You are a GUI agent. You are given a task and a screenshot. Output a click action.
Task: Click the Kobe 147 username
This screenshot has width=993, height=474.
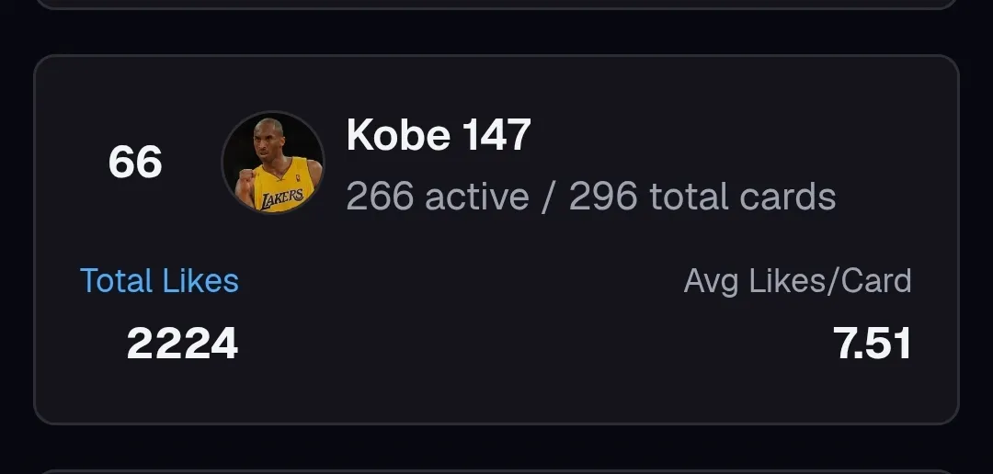click(439, 135)
